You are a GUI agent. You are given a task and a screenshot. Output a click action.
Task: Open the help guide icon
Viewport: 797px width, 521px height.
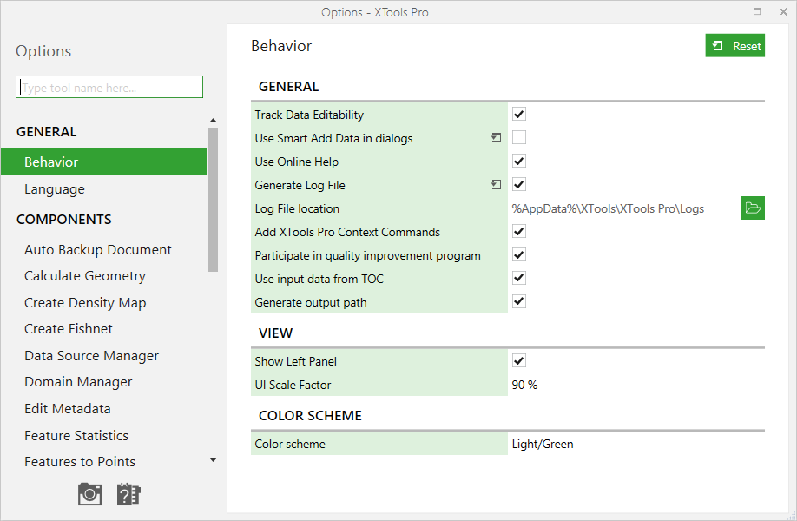click(x=128, y=494)
